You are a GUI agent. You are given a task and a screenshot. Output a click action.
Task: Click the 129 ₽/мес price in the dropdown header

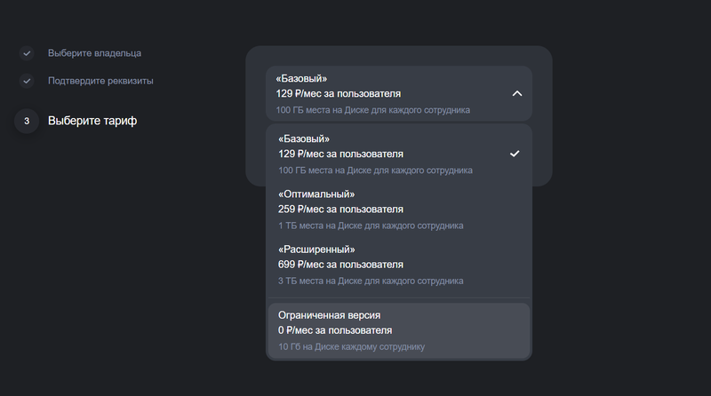[x=338, y=93]
